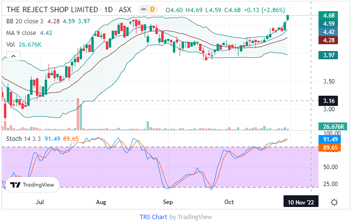Click the 10 Nov '22 date label
Image resolution: width=352 pixels, height=223 pixels.
click(302, 202)
